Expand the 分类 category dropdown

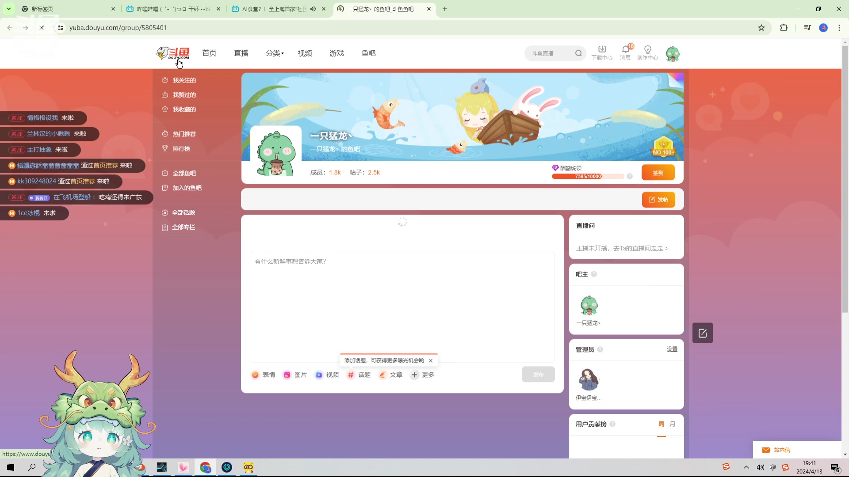(x=273, y=53)
